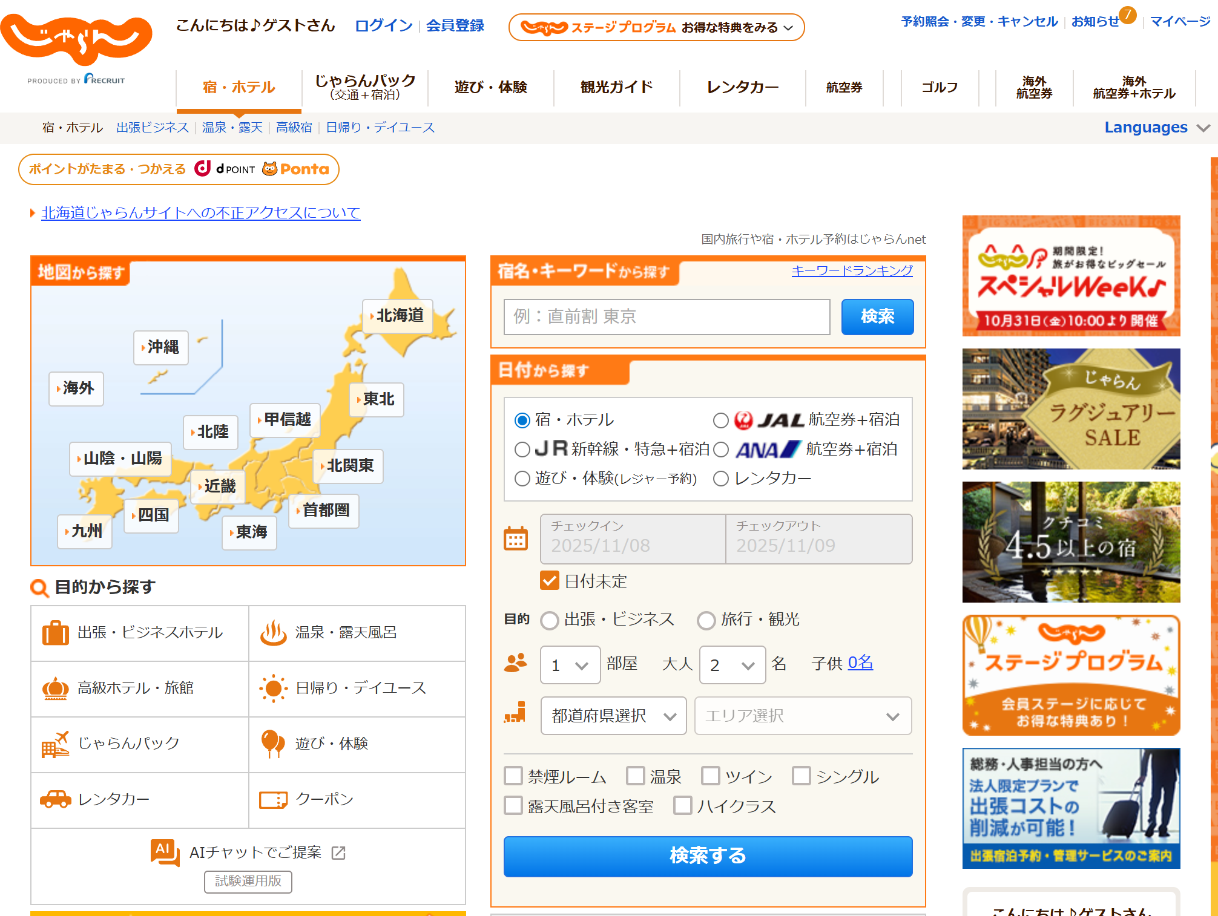The image size is (1218, 916).
Task: Click the rental car icon
Action: click(55, 799)
